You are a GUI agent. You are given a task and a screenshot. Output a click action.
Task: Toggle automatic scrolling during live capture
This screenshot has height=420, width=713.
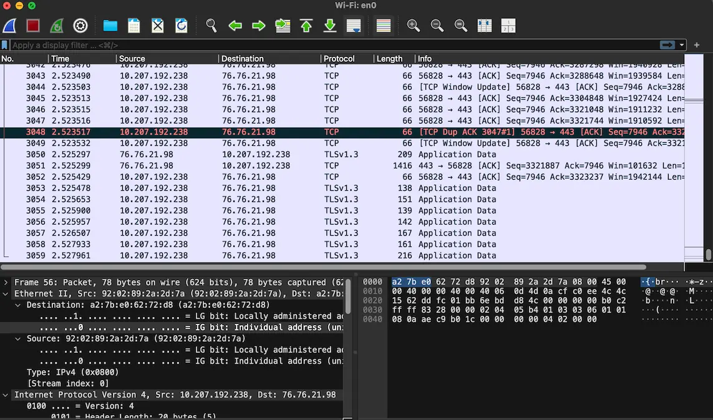(x=353, y=26)
